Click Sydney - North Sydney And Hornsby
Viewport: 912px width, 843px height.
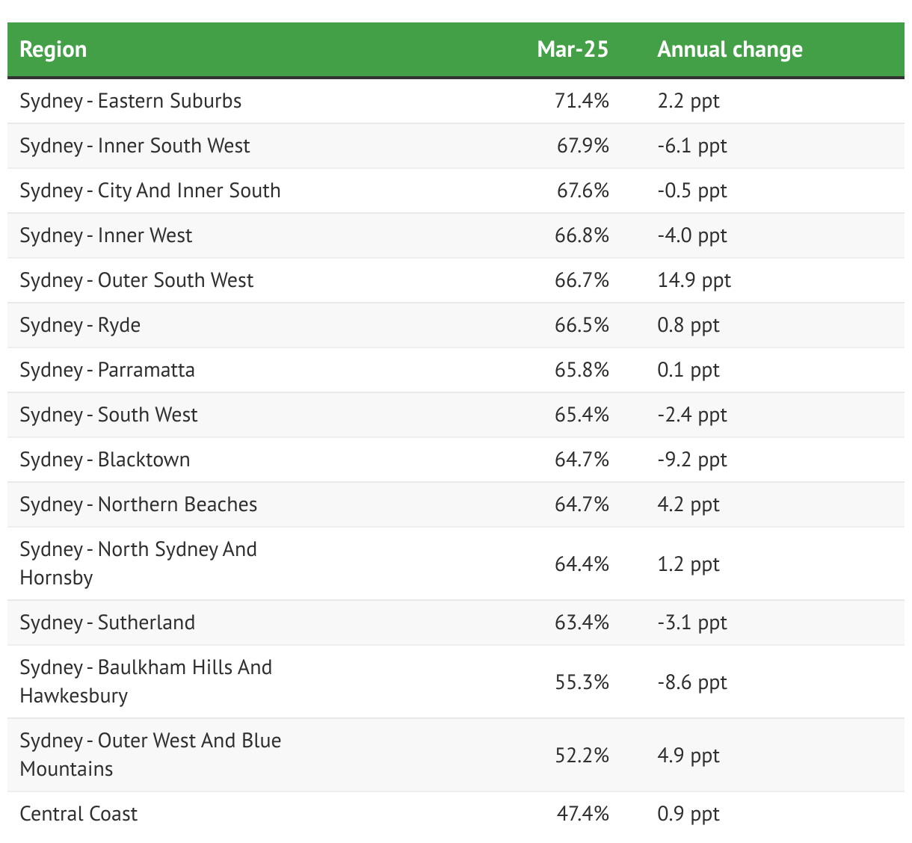[138, 563]
